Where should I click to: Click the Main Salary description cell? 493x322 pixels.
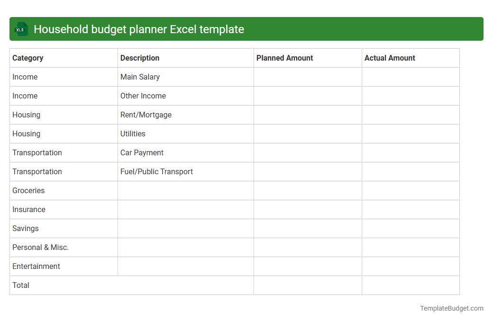(x=140, y=77)
